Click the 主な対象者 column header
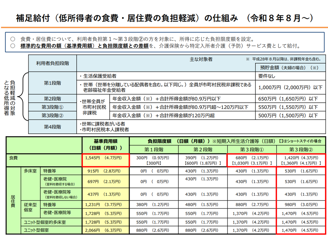Image resolution: width=328 pixels, height=246 pixels. point(201,59)
